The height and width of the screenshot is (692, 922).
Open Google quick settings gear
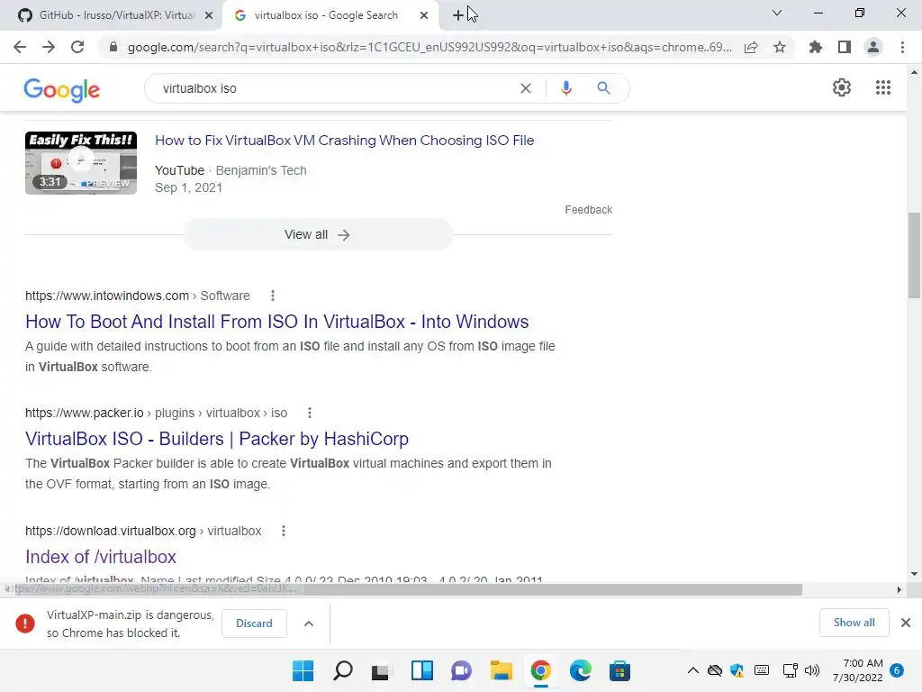click(842, 87)
